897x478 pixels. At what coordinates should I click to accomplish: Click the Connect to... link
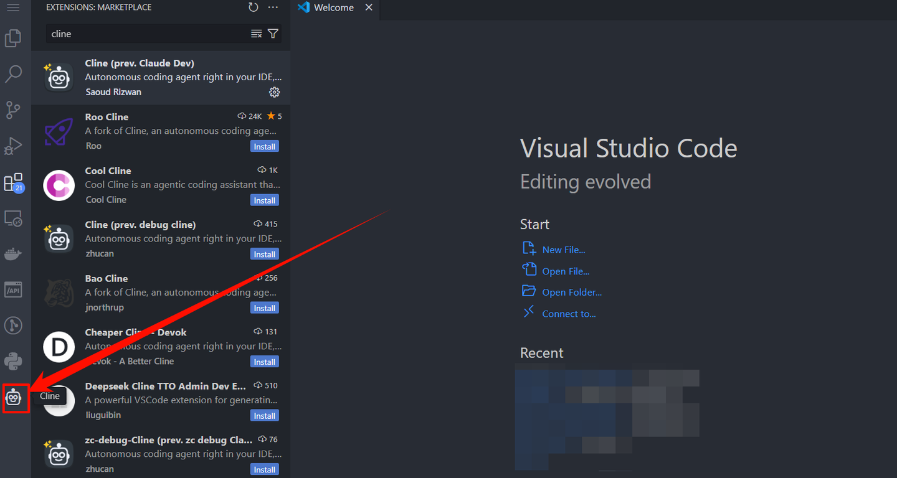[x=569, y=314]
